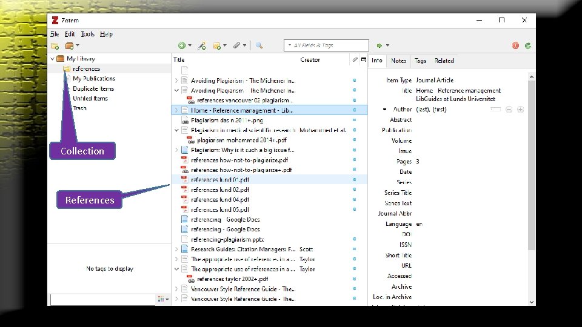Screen dimensions: 582x327
Task: Switch to the Notes tab
Action: coord(398,61)
